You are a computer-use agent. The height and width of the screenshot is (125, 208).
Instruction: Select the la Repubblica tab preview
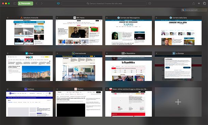pyautogui.click(x=129, y=68)
